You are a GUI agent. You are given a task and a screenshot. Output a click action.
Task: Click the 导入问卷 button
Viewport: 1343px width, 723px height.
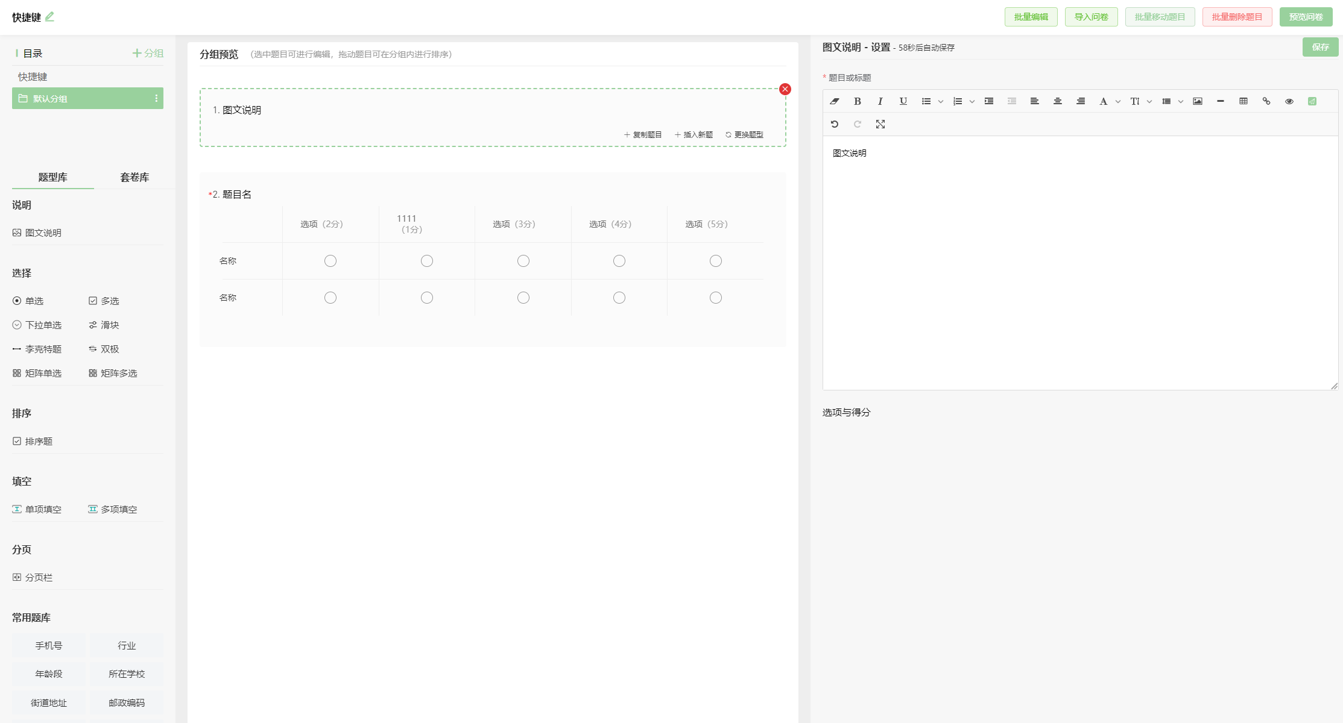1092,17
